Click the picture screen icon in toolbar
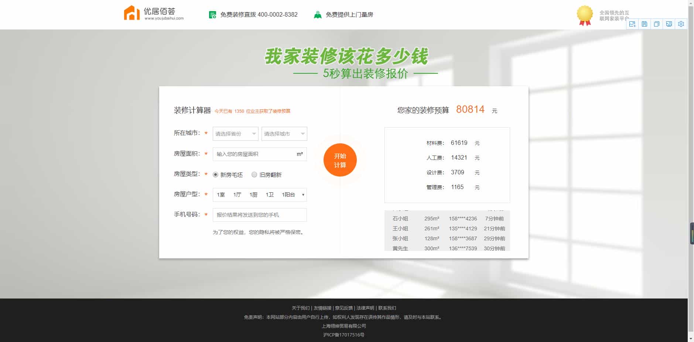The image size is (694, 342). [x=669, y=24]
